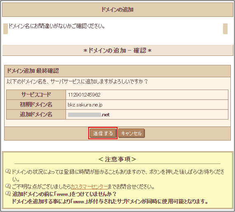
Task: Click the ドメインの追加 page title
Action: (x=117, y=9)
